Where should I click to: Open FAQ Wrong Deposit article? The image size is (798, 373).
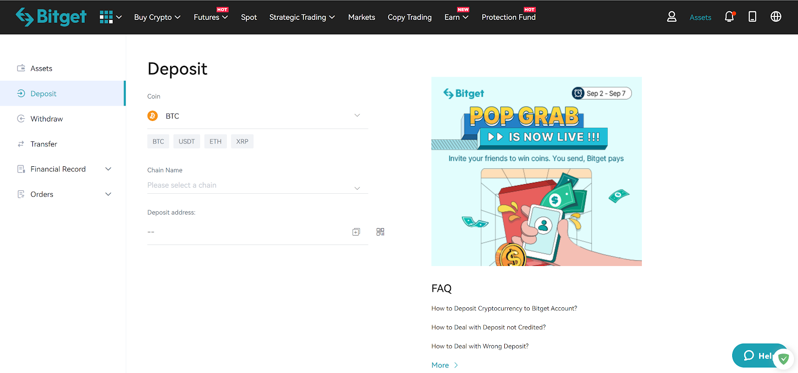[x=480, y=346]
